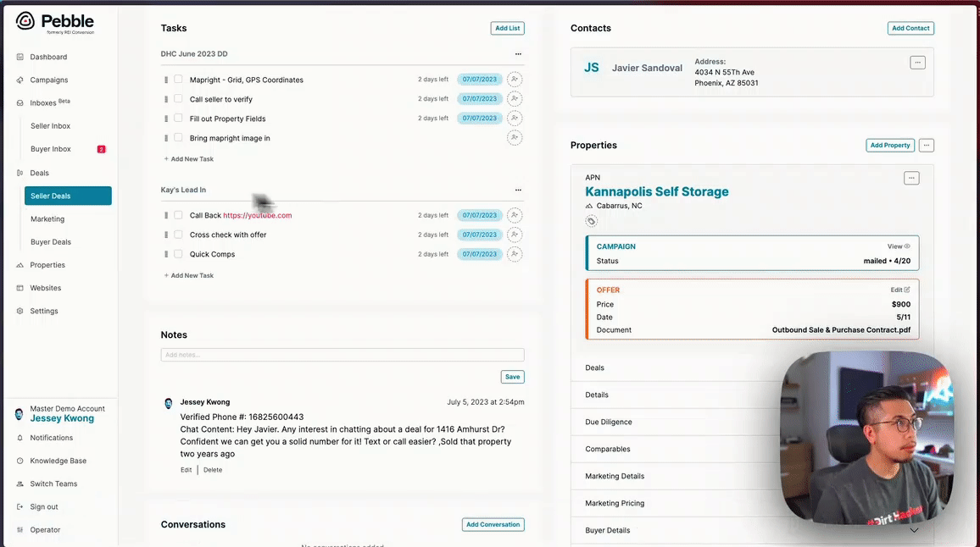
Task: Click Add New Task under DHC June 2023 DD
Action: (189, 159)
